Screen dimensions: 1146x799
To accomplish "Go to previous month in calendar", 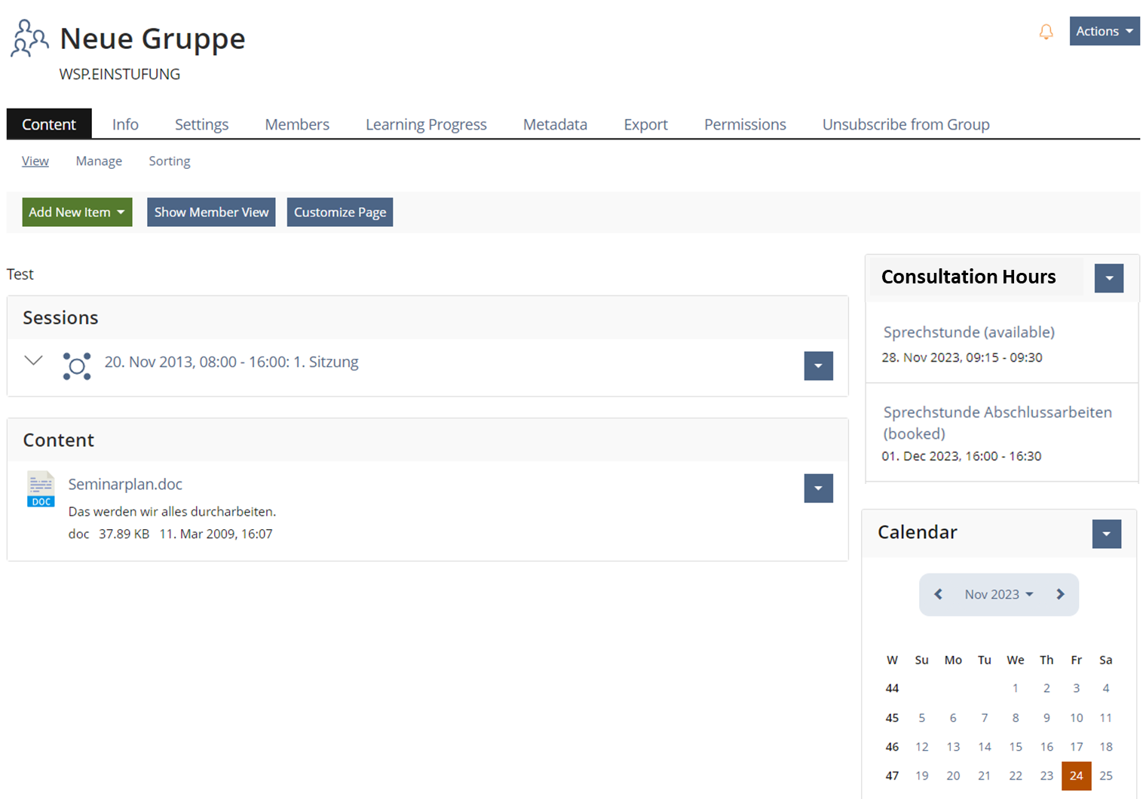I will (x=938, y=595).
